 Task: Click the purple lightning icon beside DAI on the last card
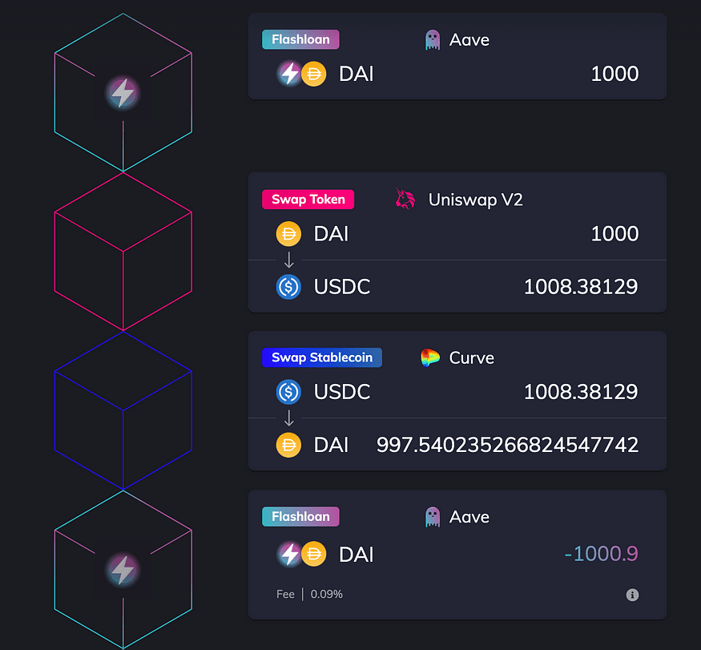point(290,554)
